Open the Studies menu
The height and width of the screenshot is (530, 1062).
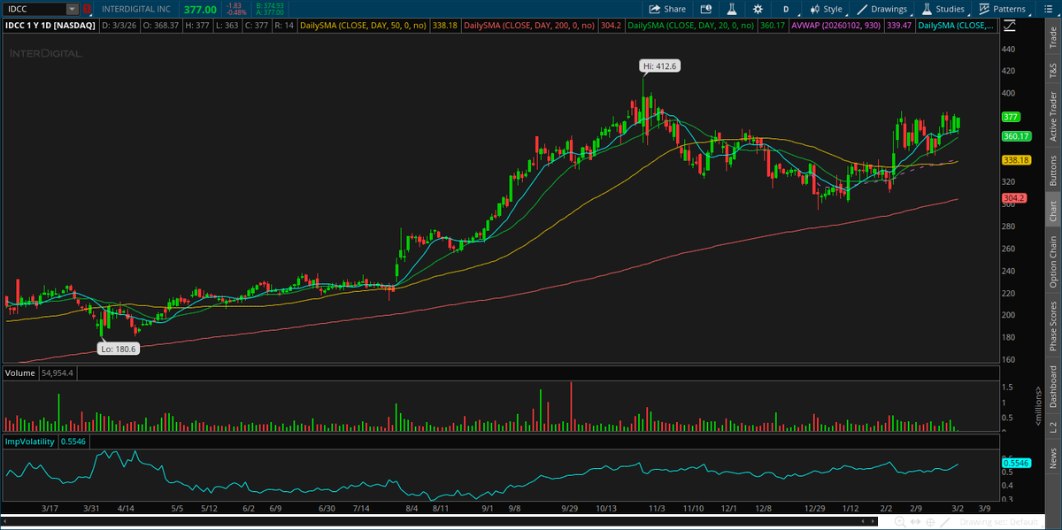pyautogui.click(x=943, y=9)
